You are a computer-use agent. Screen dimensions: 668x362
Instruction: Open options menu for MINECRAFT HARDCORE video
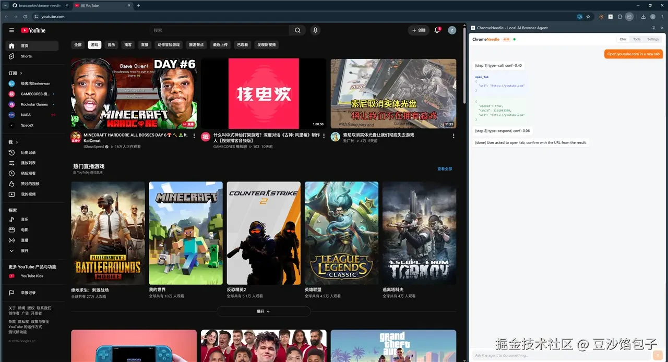(x=194, y=136)
